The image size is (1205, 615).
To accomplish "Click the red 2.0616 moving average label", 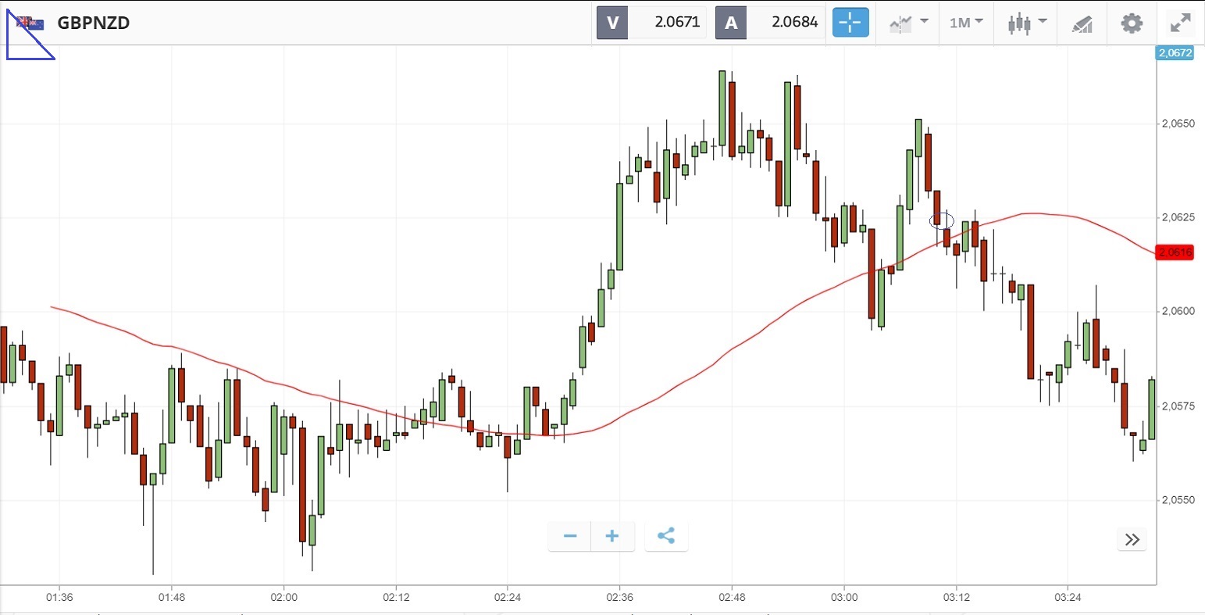I will [1175, 252].
